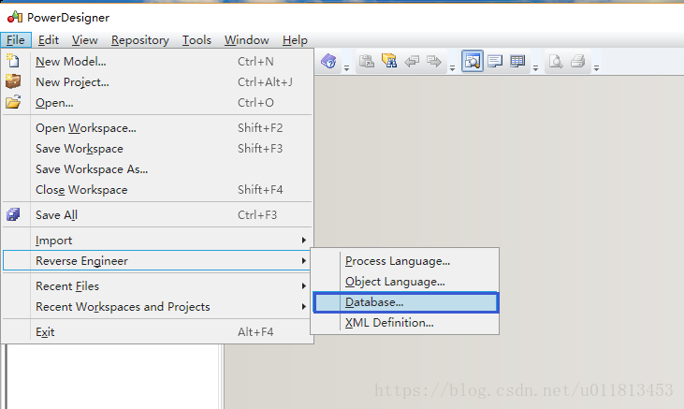Open toolbar options after Print icon
Screen dimensions: 684x409
(596, 67)
